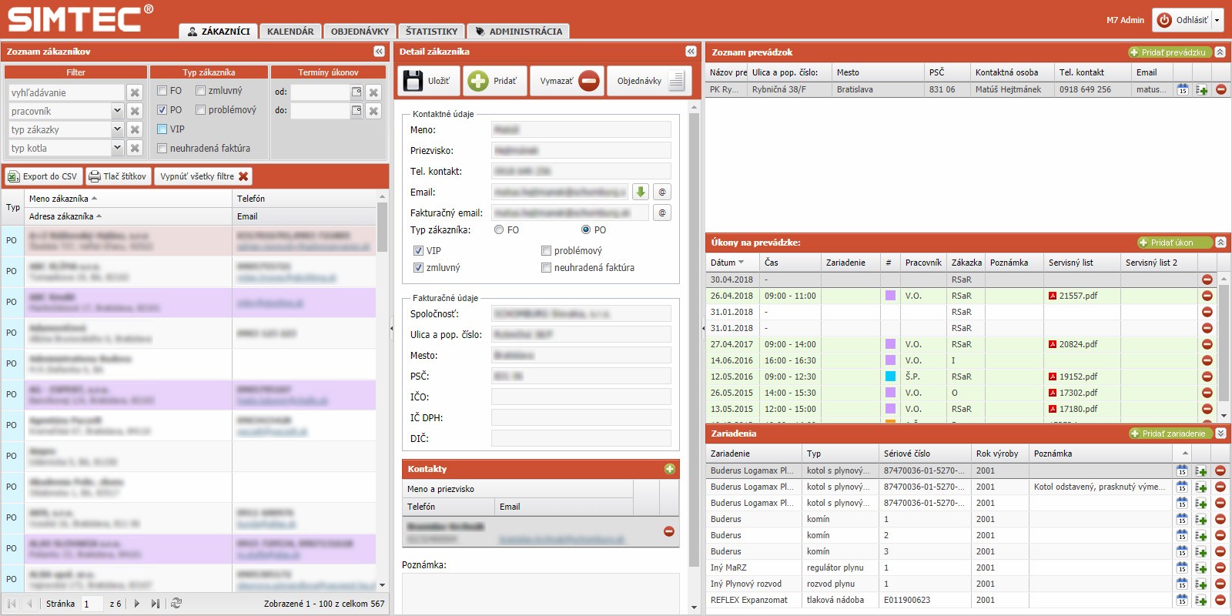Open the OBJEDNÁVKY tab
The image size is (1232, 616).
pyautogui.click(x=360, y=32)
